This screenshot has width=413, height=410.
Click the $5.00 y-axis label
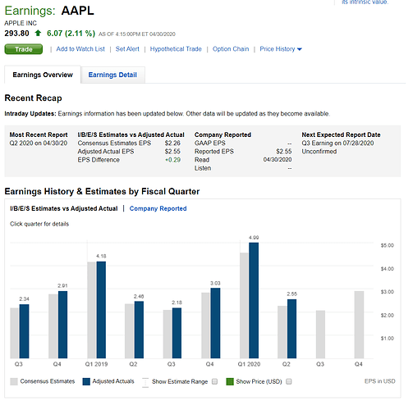388,245
